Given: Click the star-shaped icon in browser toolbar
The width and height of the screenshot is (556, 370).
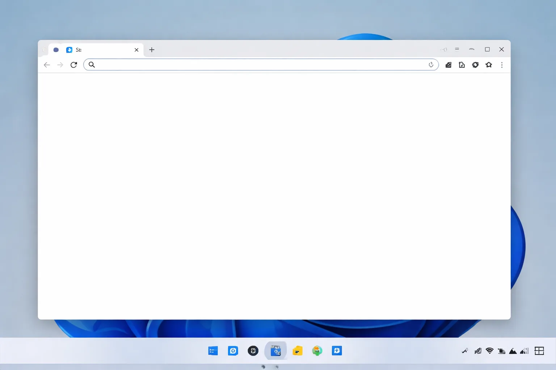Looking at the screenshot, I should (489, 65).
